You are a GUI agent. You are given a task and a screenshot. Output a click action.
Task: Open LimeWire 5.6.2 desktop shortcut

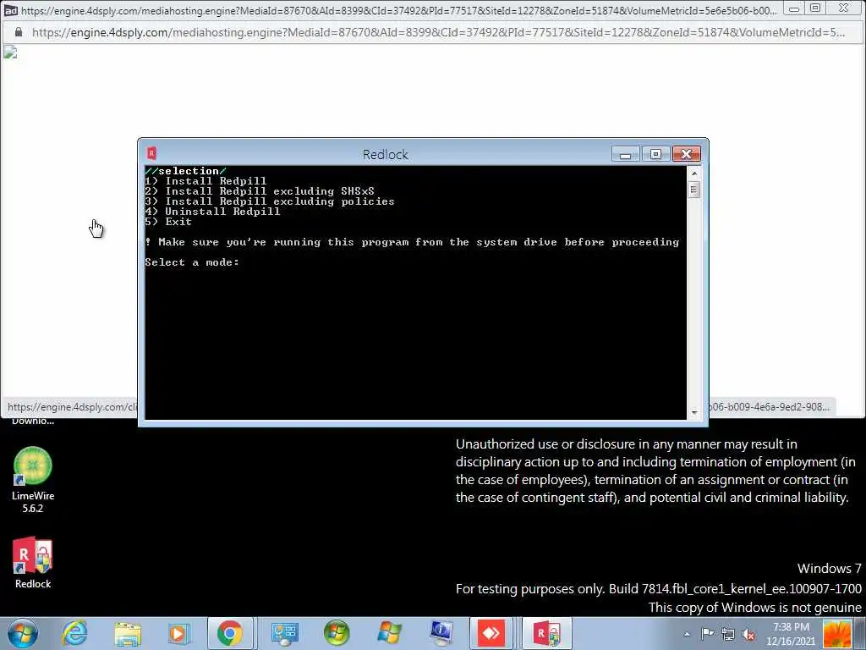pyautogui.click(x=33, y=481)
